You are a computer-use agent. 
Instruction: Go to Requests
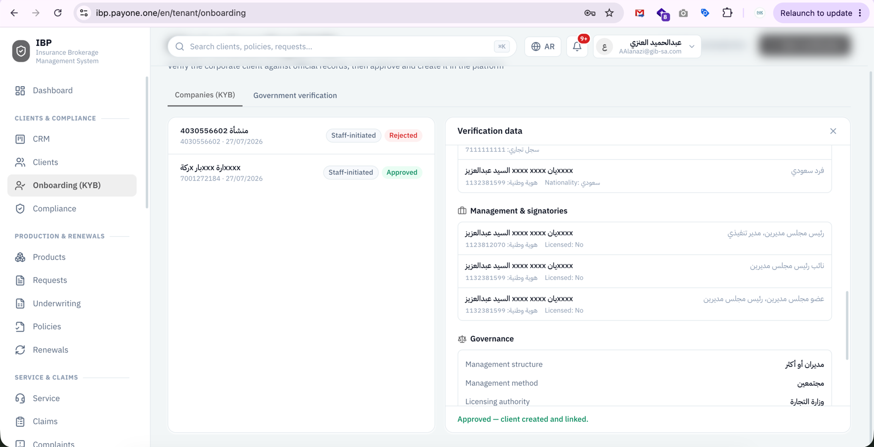72,280
